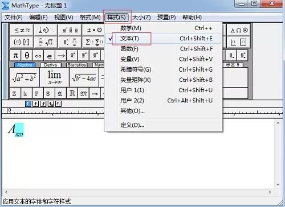The width and height of the screenshot is (285, 207).
Task: Click the letter A in the equation
Action: pyautogui.click(x=11, y=129)
